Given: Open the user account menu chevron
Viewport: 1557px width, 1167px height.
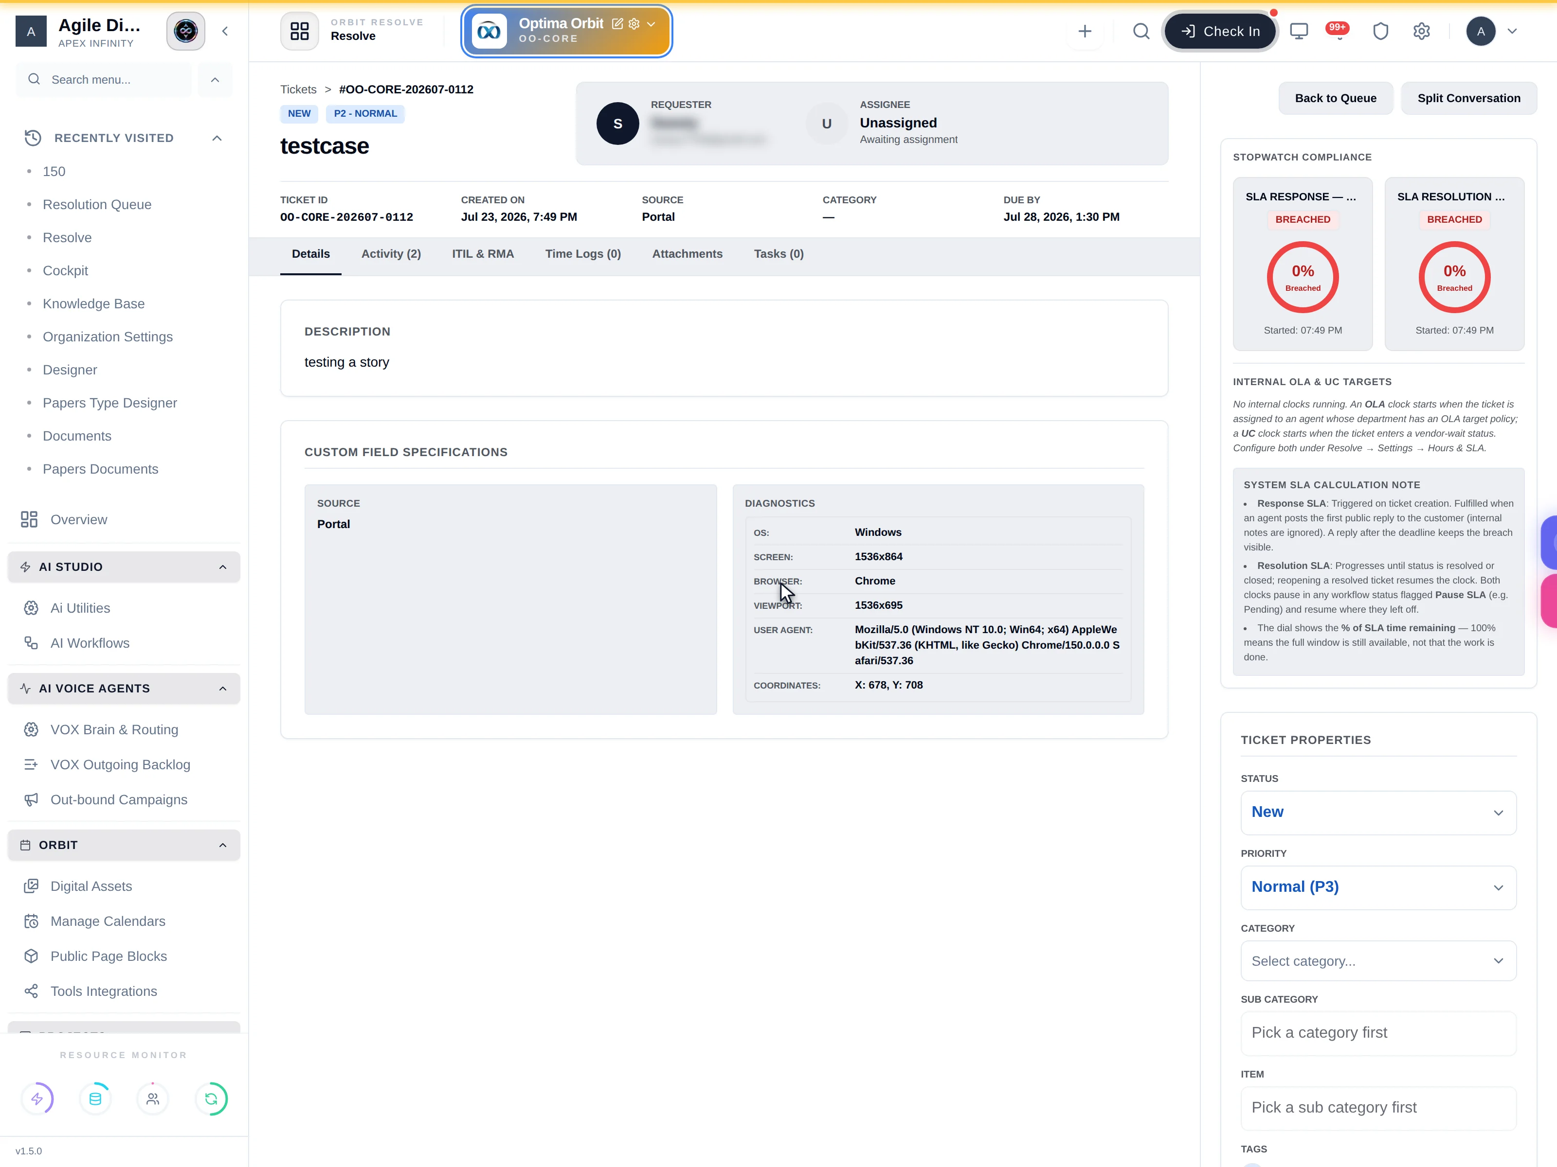Looking at the screenshot, I should [x=1512, y=31].
